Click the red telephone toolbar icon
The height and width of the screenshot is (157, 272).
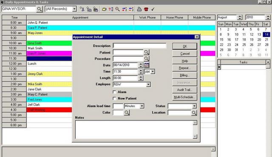(x=146, y=9)
